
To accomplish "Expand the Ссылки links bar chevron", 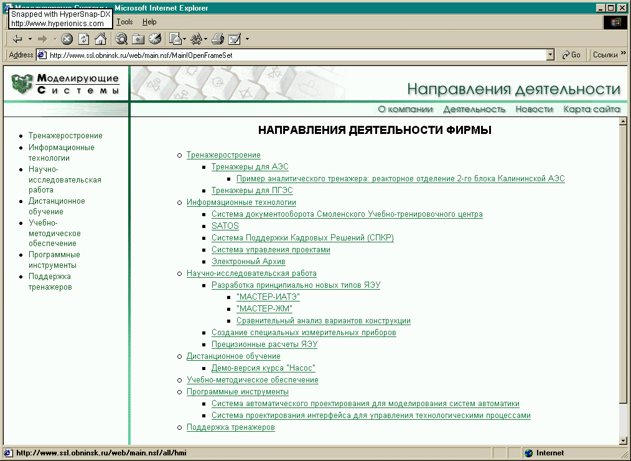I will point(624,53).
